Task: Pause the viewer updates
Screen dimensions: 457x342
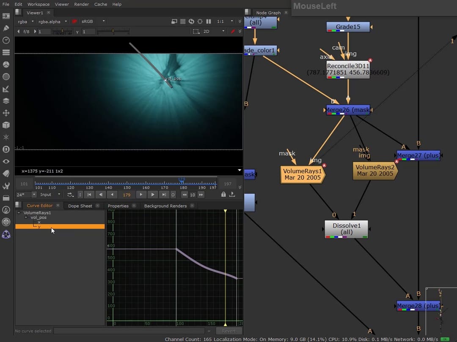Action: point(209,21)
